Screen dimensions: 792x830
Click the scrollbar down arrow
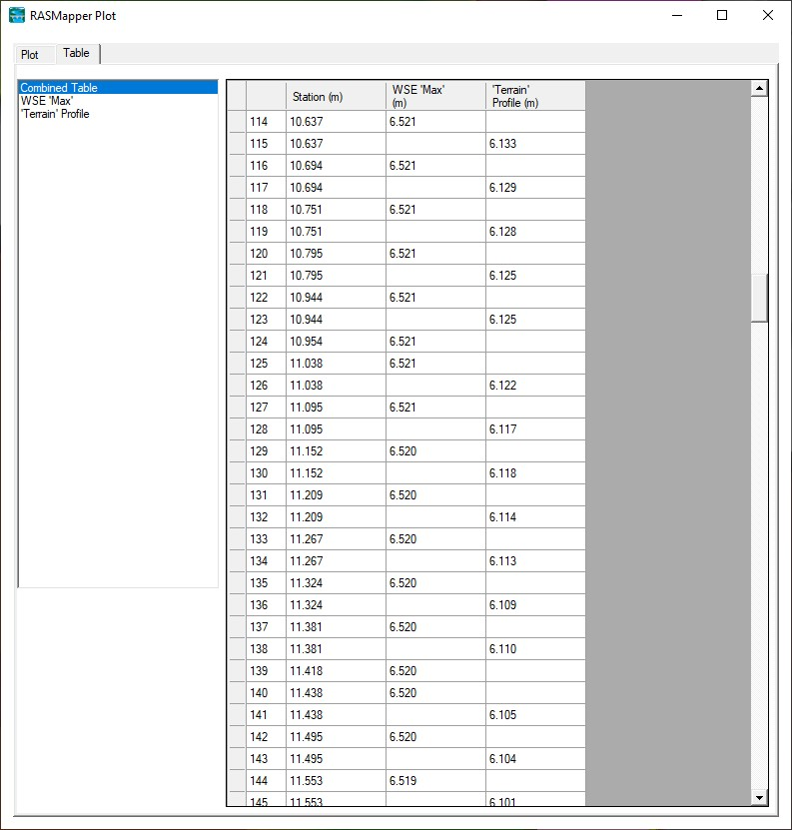[759, 797]
